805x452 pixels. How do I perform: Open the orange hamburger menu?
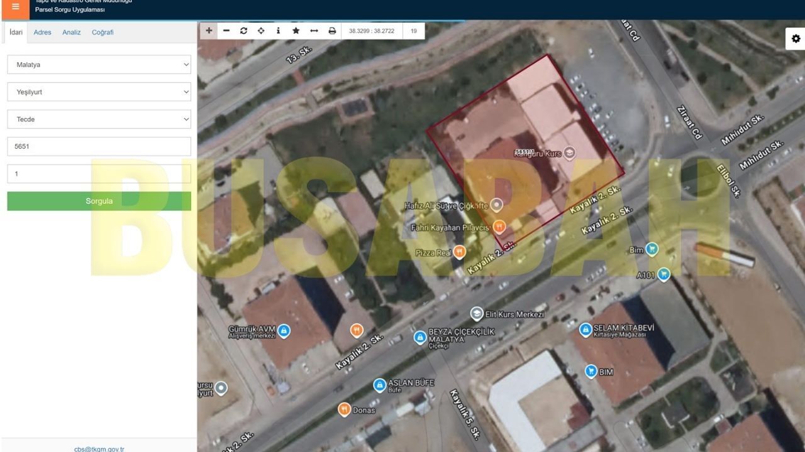[15, 8]
